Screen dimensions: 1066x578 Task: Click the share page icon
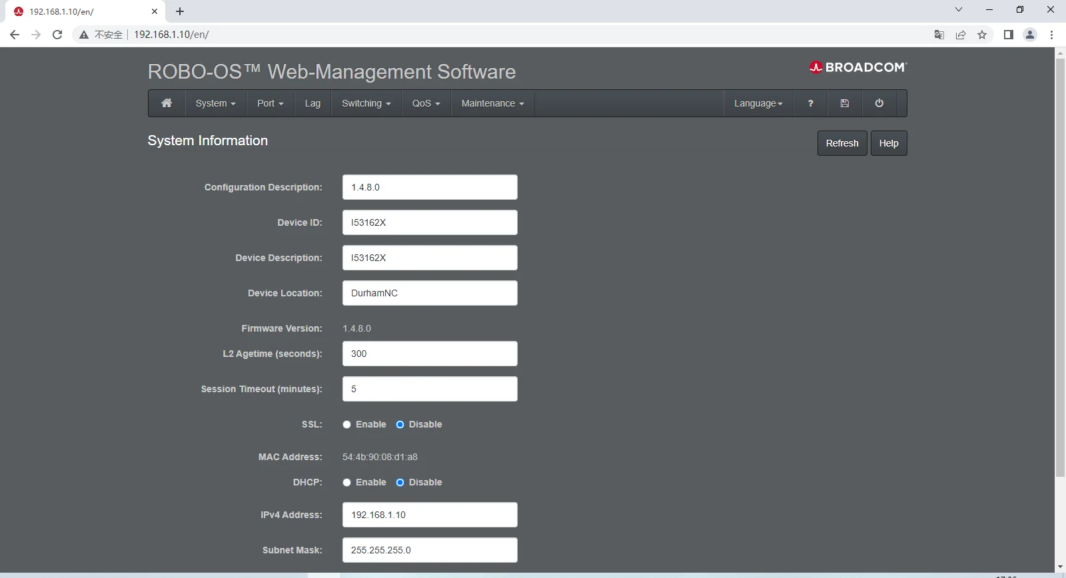(x=961, y=35)
